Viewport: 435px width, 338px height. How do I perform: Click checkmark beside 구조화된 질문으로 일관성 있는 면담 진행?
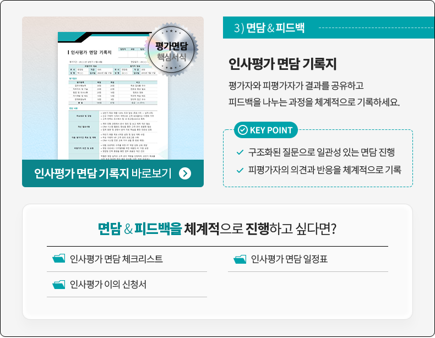240,152
